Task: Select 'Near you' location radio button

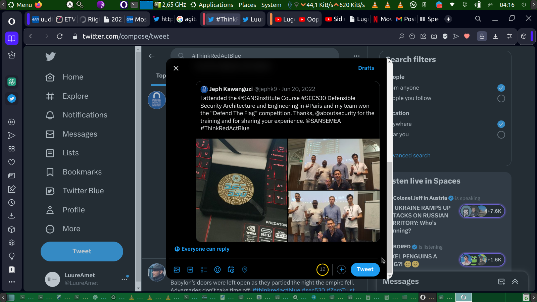Action: point(501,135)
